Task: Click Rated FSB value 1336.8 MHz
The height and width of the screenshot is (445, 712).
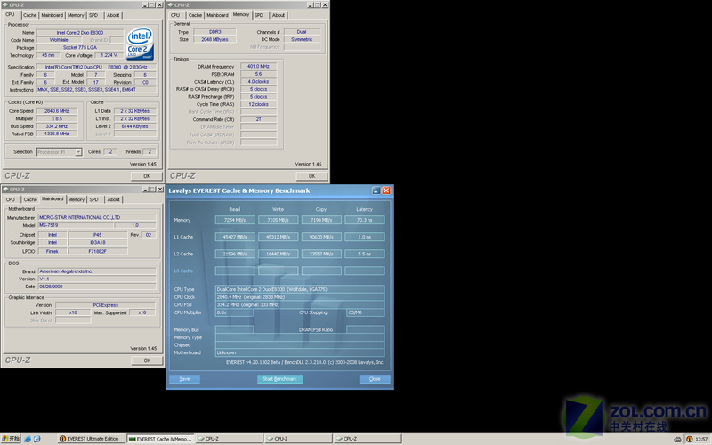Action: pyautogui.click(x=57, y=134)
